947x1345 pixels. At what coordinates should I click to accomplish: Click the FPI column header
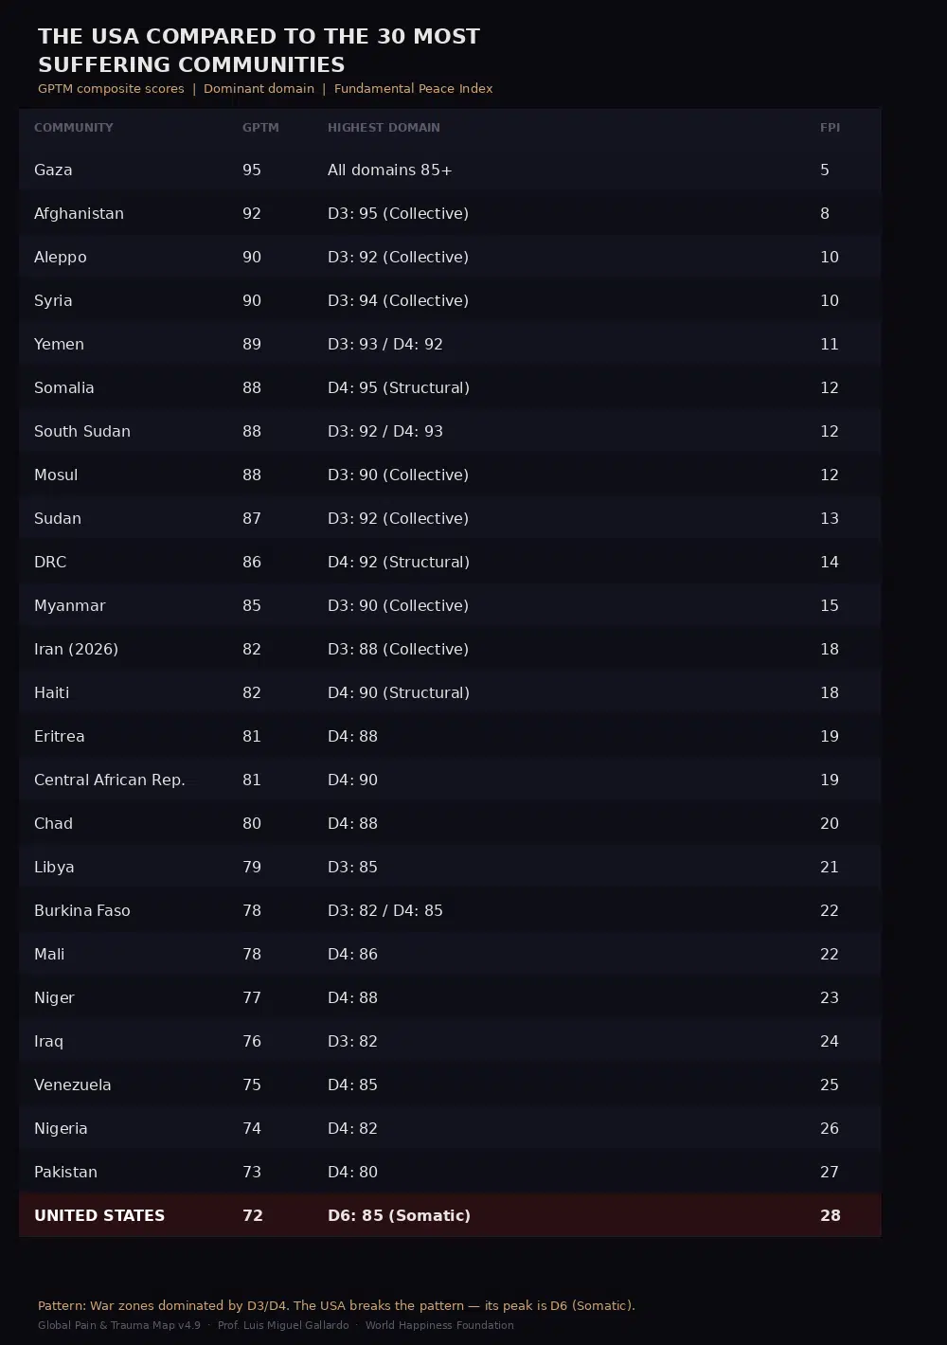click(x=830, y=128)
